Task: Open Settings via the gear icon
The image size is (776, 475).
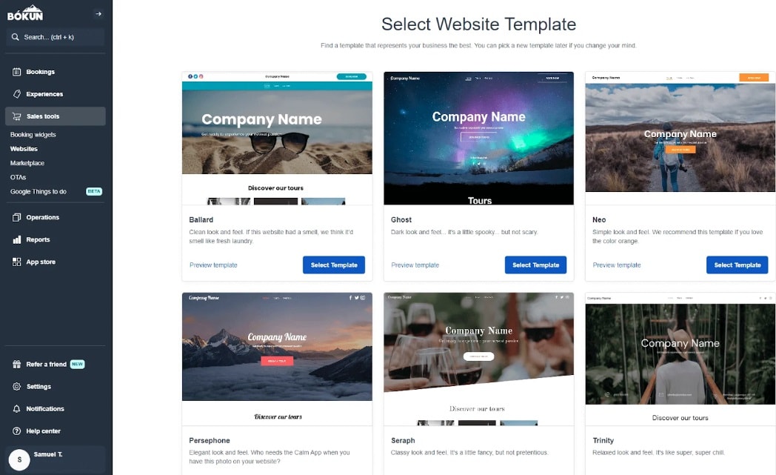Action: pos(16,387)
